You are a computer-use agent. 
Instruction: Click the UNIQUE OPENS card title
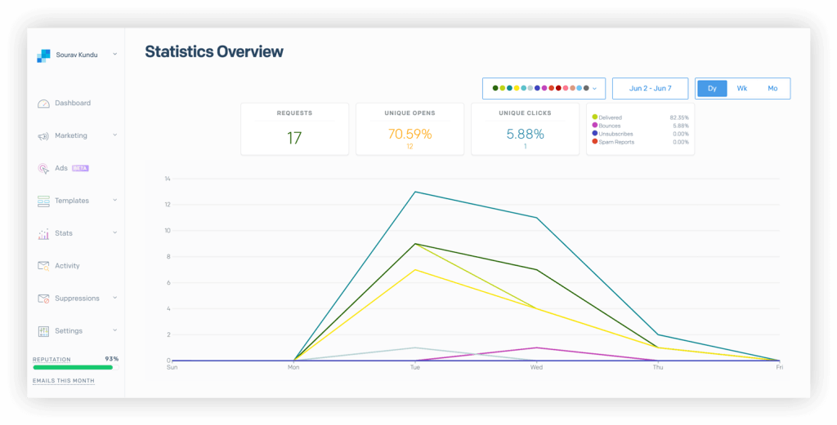pos(410,113)
